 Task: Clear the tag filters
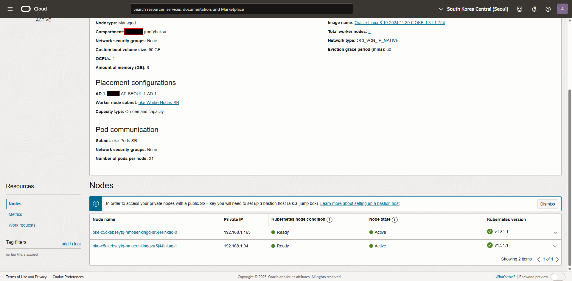coord(77,244)
